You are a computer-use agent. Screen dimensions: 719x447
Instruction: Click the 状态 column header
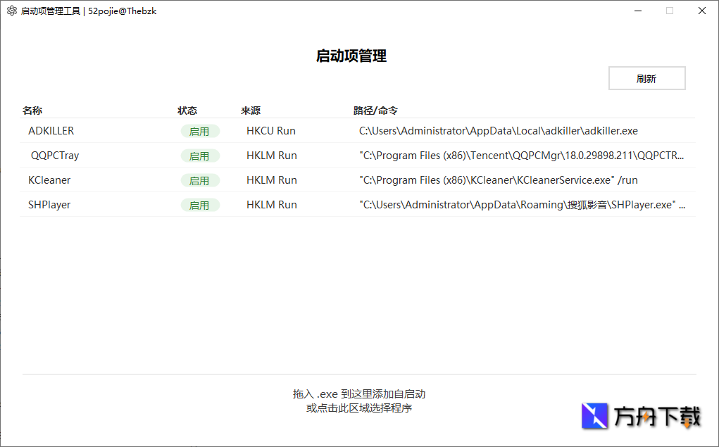[187, 111]
